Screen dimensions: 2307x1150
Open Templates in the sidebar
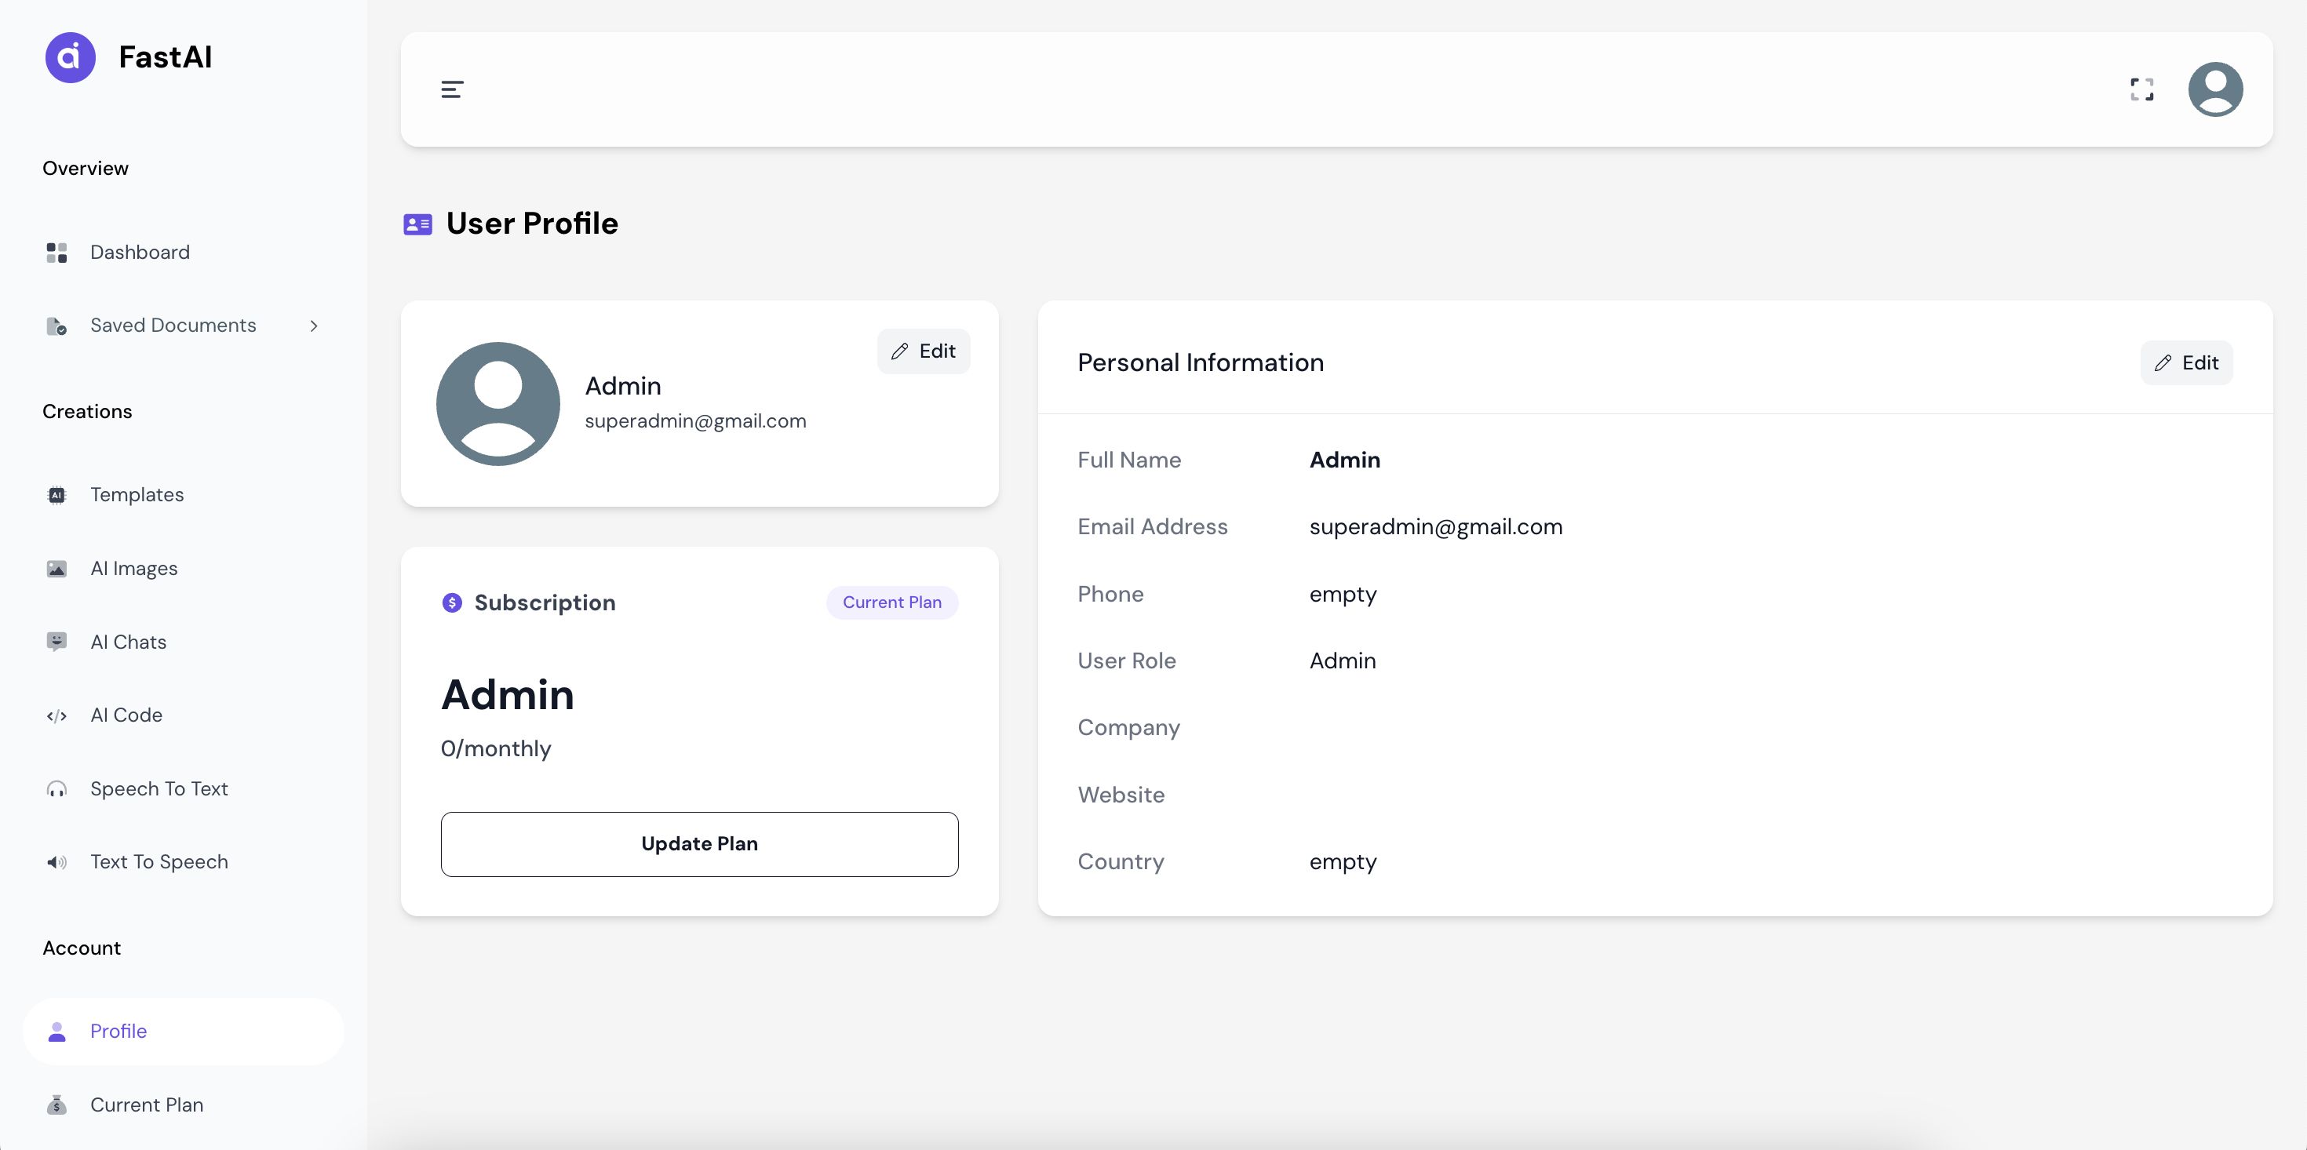pos(136,494)
